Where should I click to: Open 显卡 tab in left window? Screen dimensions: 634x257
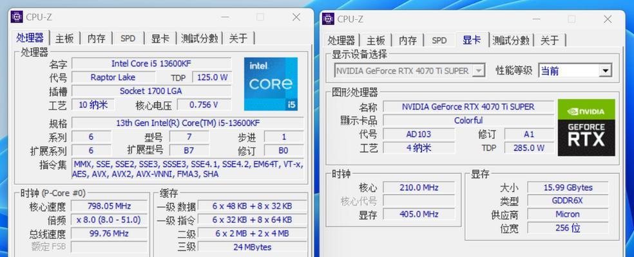[160, 39]
